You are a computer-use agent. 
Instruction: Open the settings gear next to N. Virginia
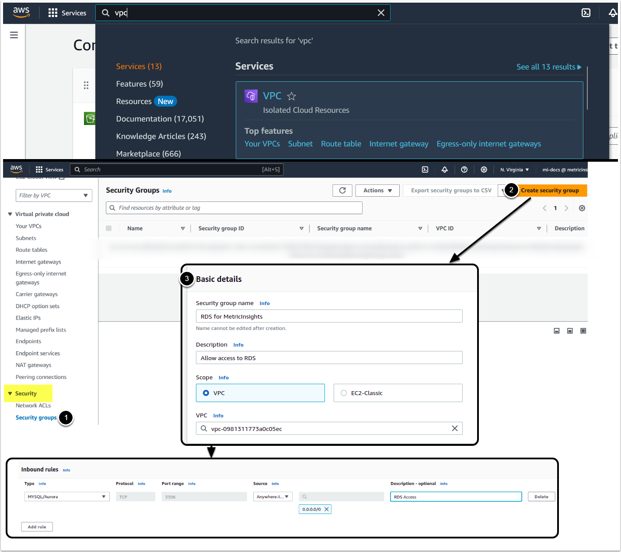pyautogui.click(x=484, y=170)
